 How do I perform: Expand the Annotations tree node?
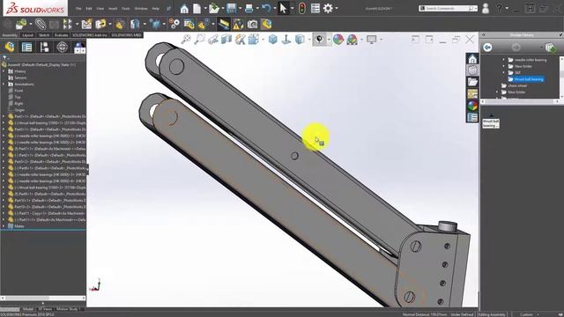(4, 85)
